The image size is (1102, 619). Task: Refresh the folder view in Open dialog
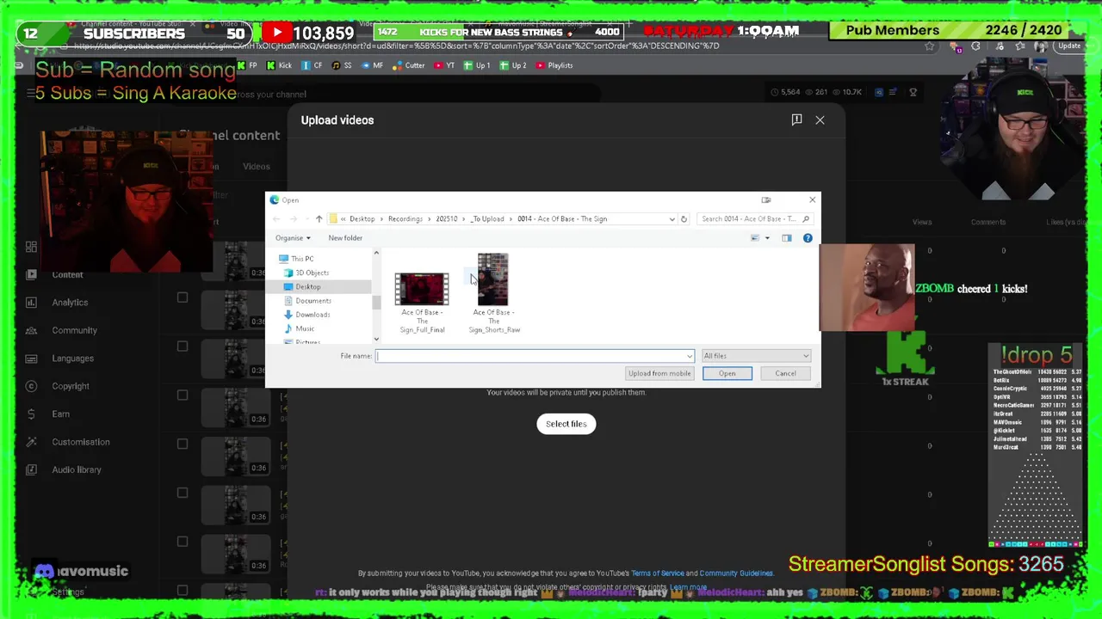pos(684,219)
